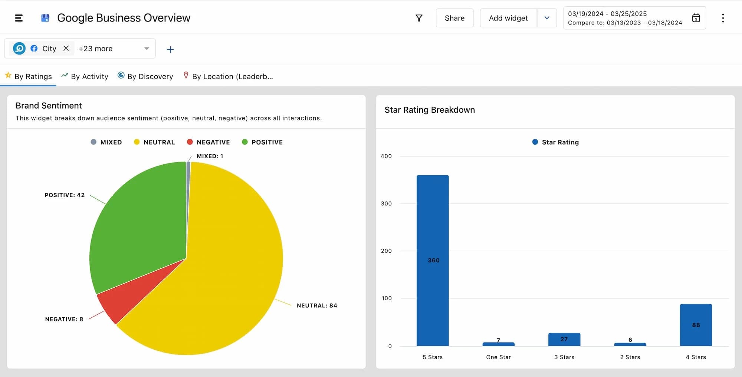Open the Add widget dropdown chevron
This screenshot has height=377, width=742.
[547, 17]
